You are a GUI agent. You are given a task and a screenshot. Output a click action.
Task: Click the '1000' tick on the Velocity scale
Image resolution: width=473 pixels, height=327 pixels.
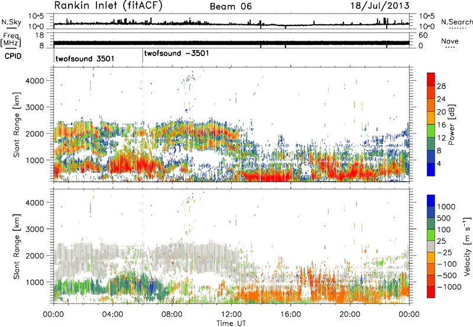point(446,207)
